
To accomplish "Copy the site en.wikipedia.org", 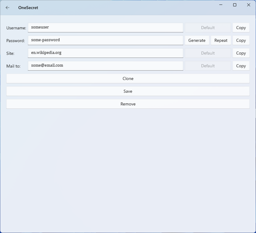I will pos(241,53).
